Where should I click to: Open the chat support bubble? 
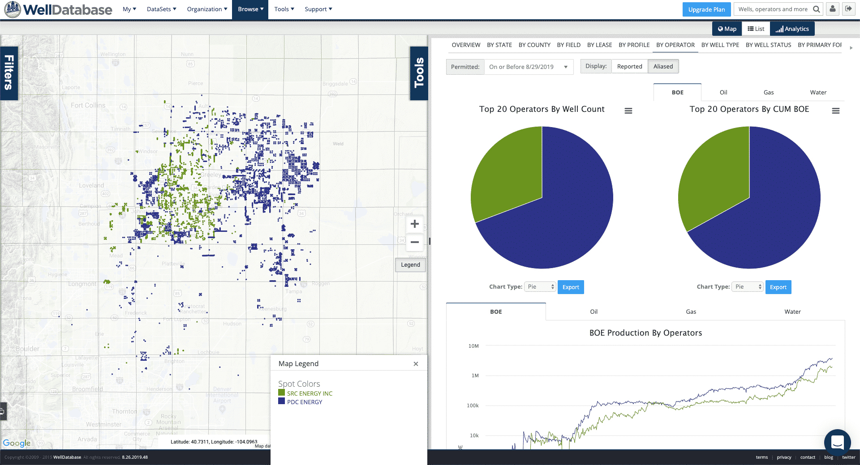(x=837, y=442)
